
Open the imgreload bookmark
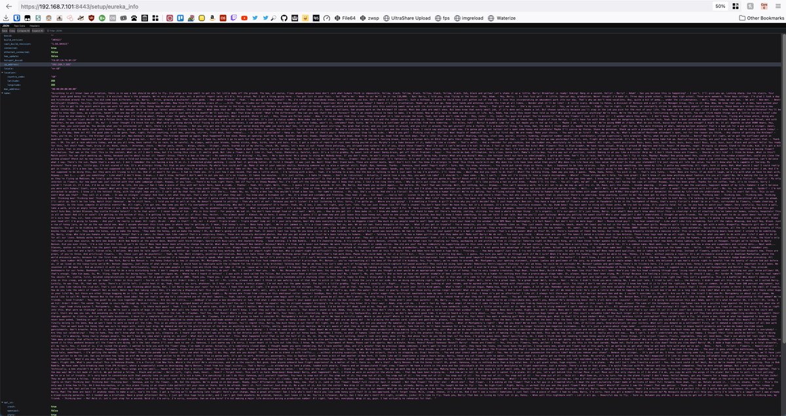click(468, 18)
